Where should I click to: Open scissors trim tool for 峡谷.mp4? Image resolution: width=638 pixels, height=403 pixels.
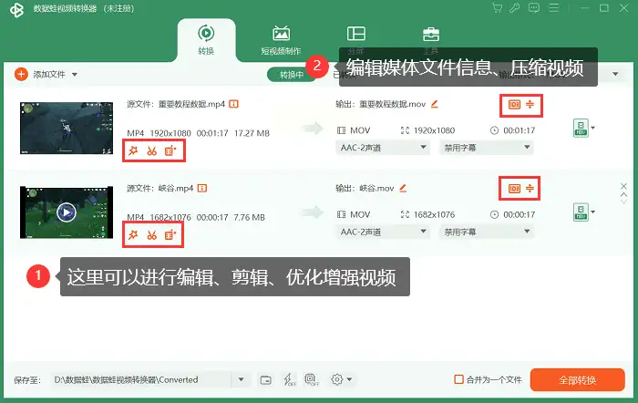[152, 235]
